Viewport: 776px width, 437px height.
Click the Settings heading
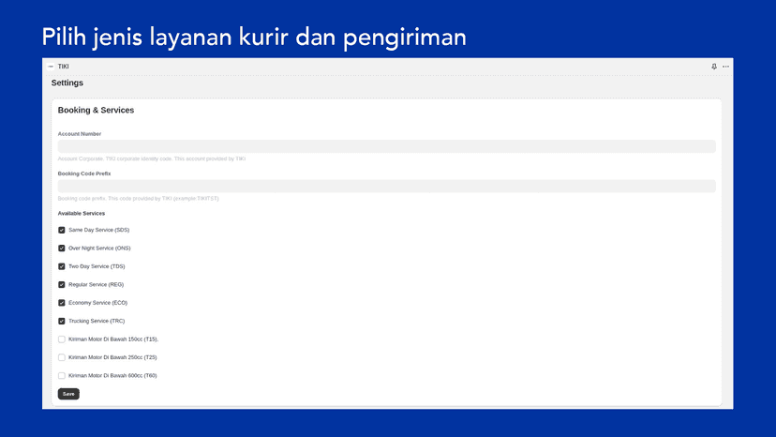67,83
